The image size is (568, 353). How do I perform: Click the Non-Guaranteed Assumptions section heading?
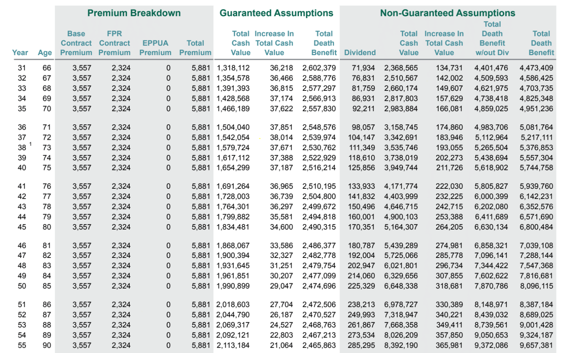448,13
